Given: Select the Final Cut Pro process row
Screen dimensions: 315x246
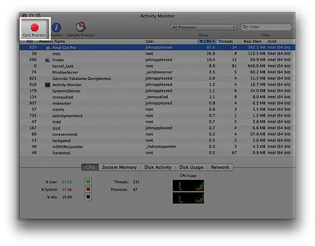Looking at the screenshot, I should [157, 47].
